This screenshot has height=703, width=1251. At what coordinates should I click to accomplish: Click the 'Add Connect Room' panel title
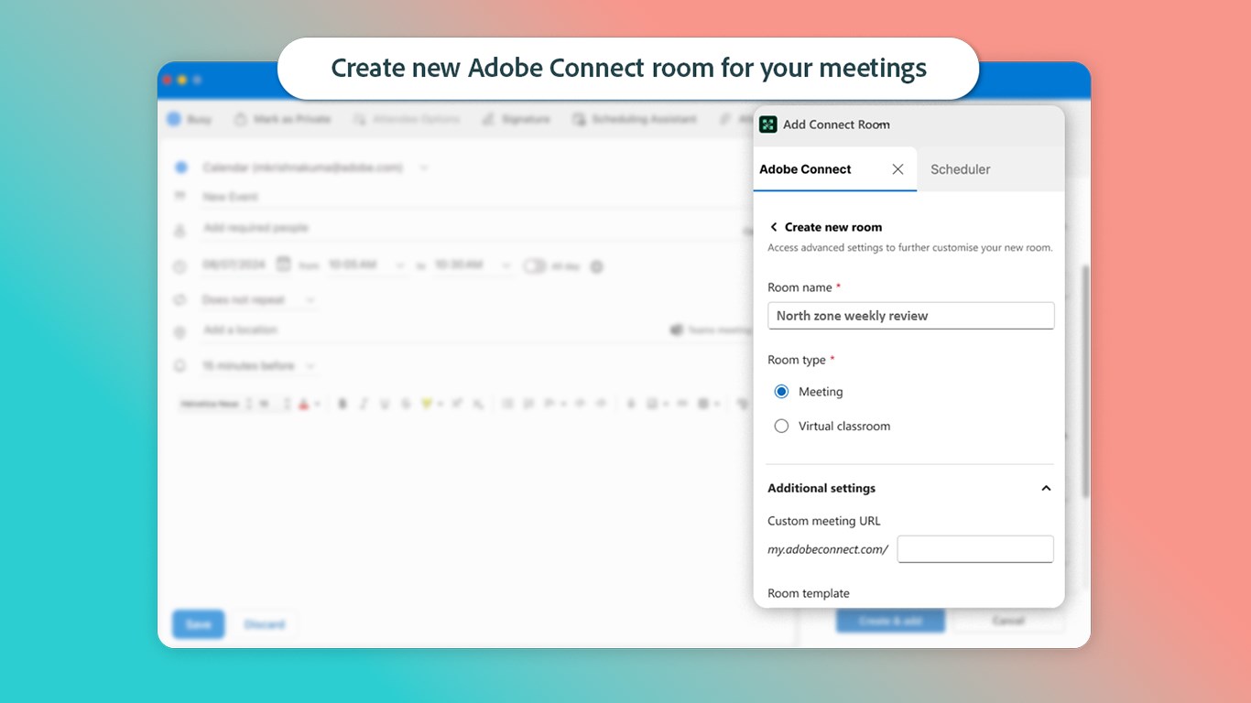click(x=836, y=124)
